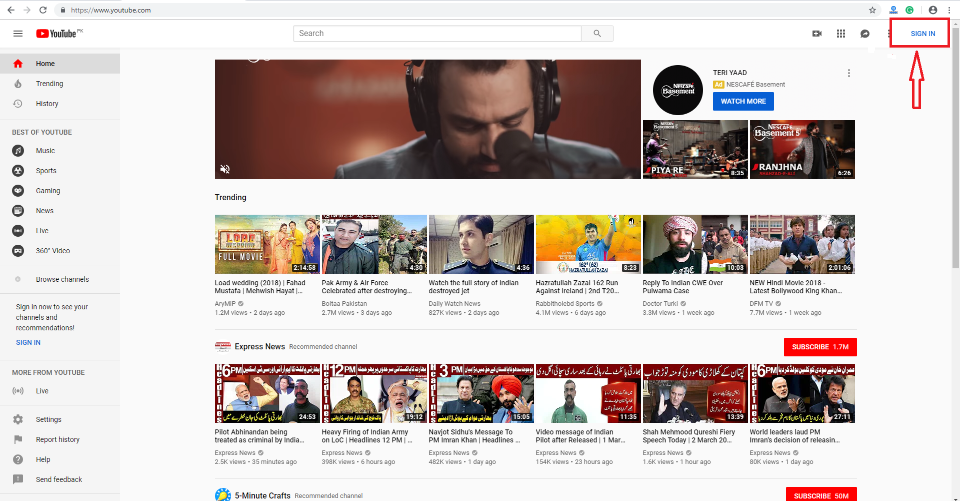Click the Help question mark icon

pos(18,459)
